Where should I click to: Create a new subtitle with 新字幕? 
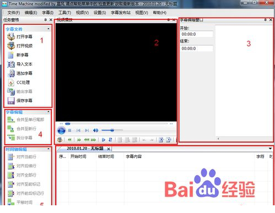[18, 55]
